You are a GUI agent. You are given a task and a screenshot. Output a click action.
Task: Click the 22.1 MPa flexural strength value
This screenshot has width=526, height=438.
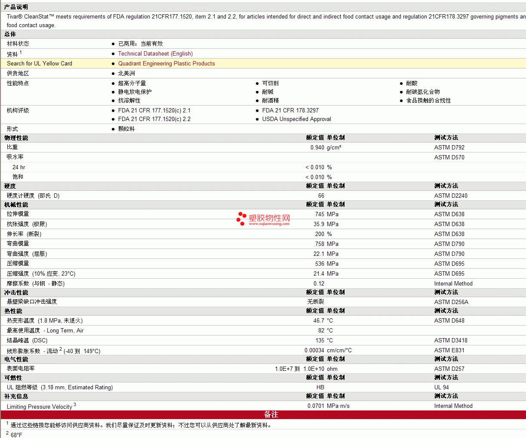pos(326,254)
